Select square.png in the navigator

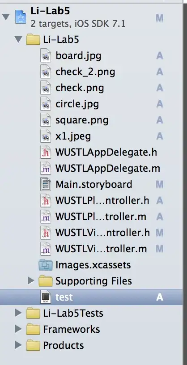(x=82, y=120)
